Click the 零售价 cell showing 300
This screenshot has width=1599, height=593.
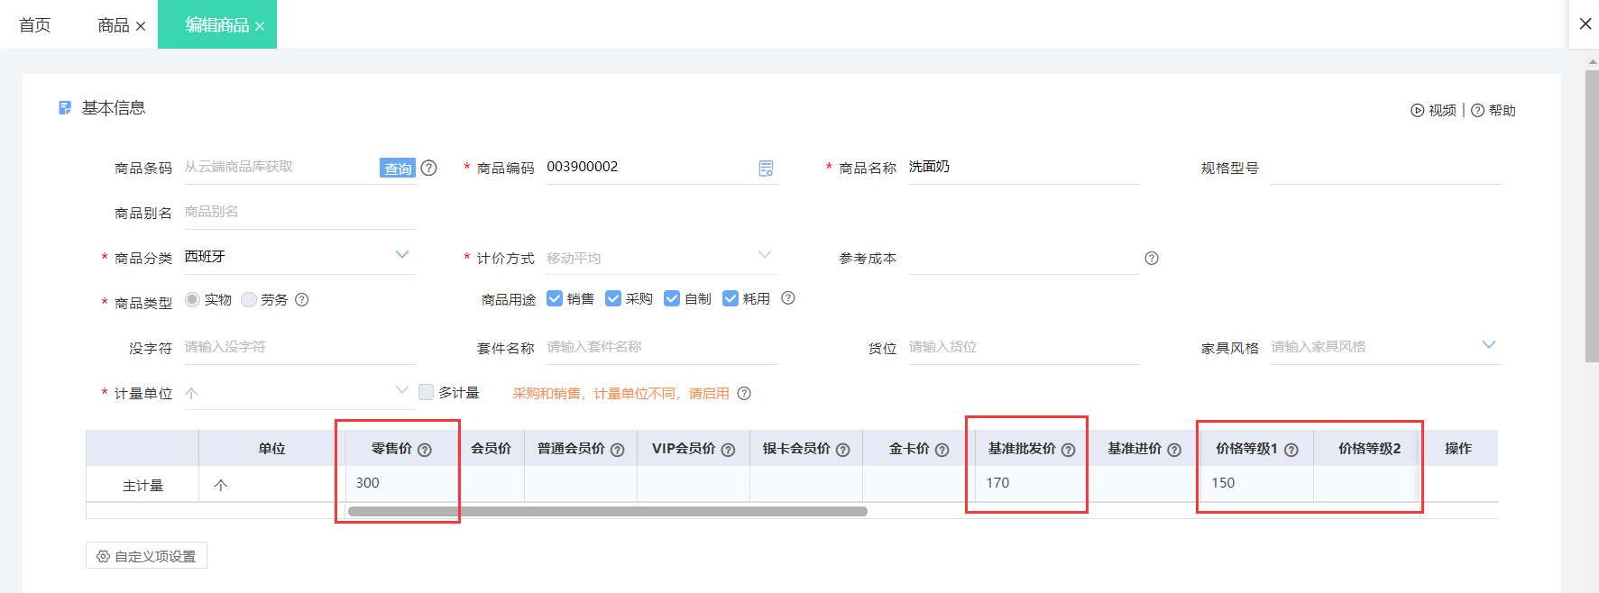[400, 483]
